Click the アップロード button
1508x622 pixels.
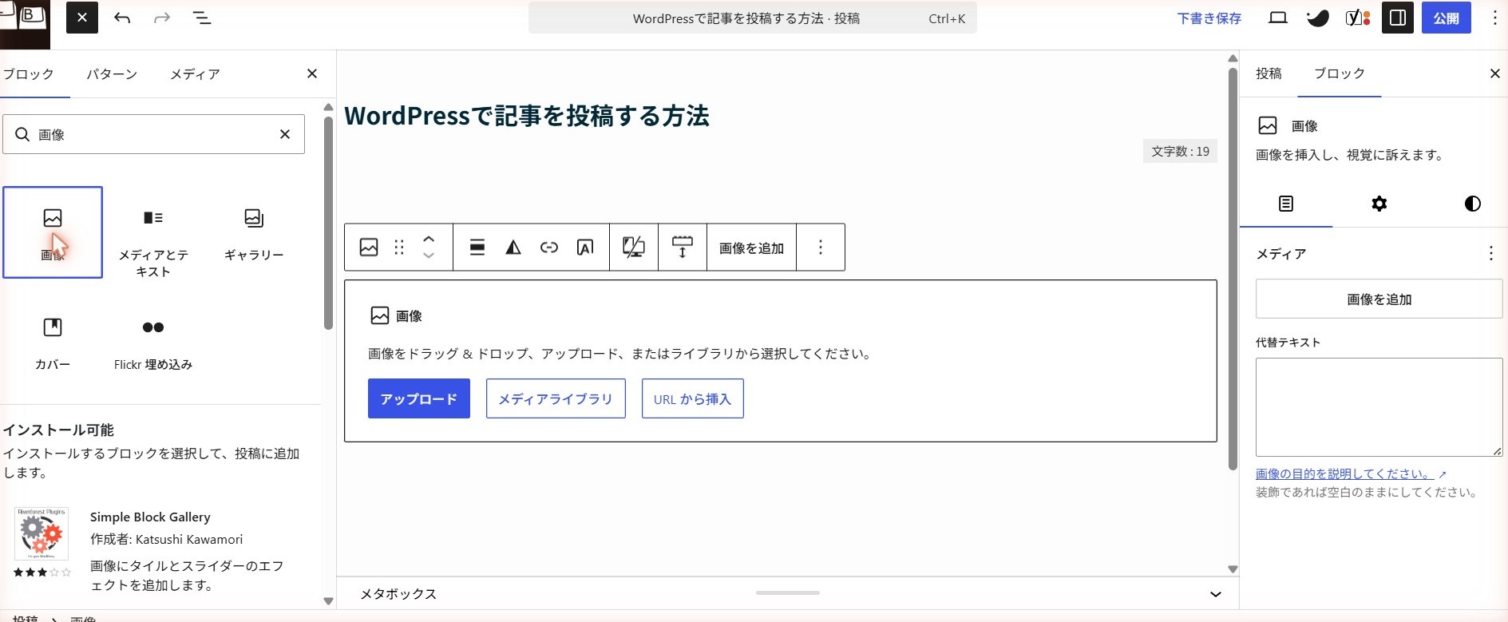coord(419,398)
